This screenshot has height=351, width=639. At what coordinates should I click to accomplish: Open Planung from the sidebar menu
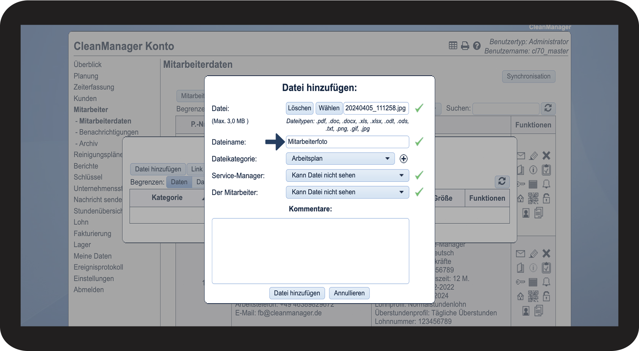point(86,76)
